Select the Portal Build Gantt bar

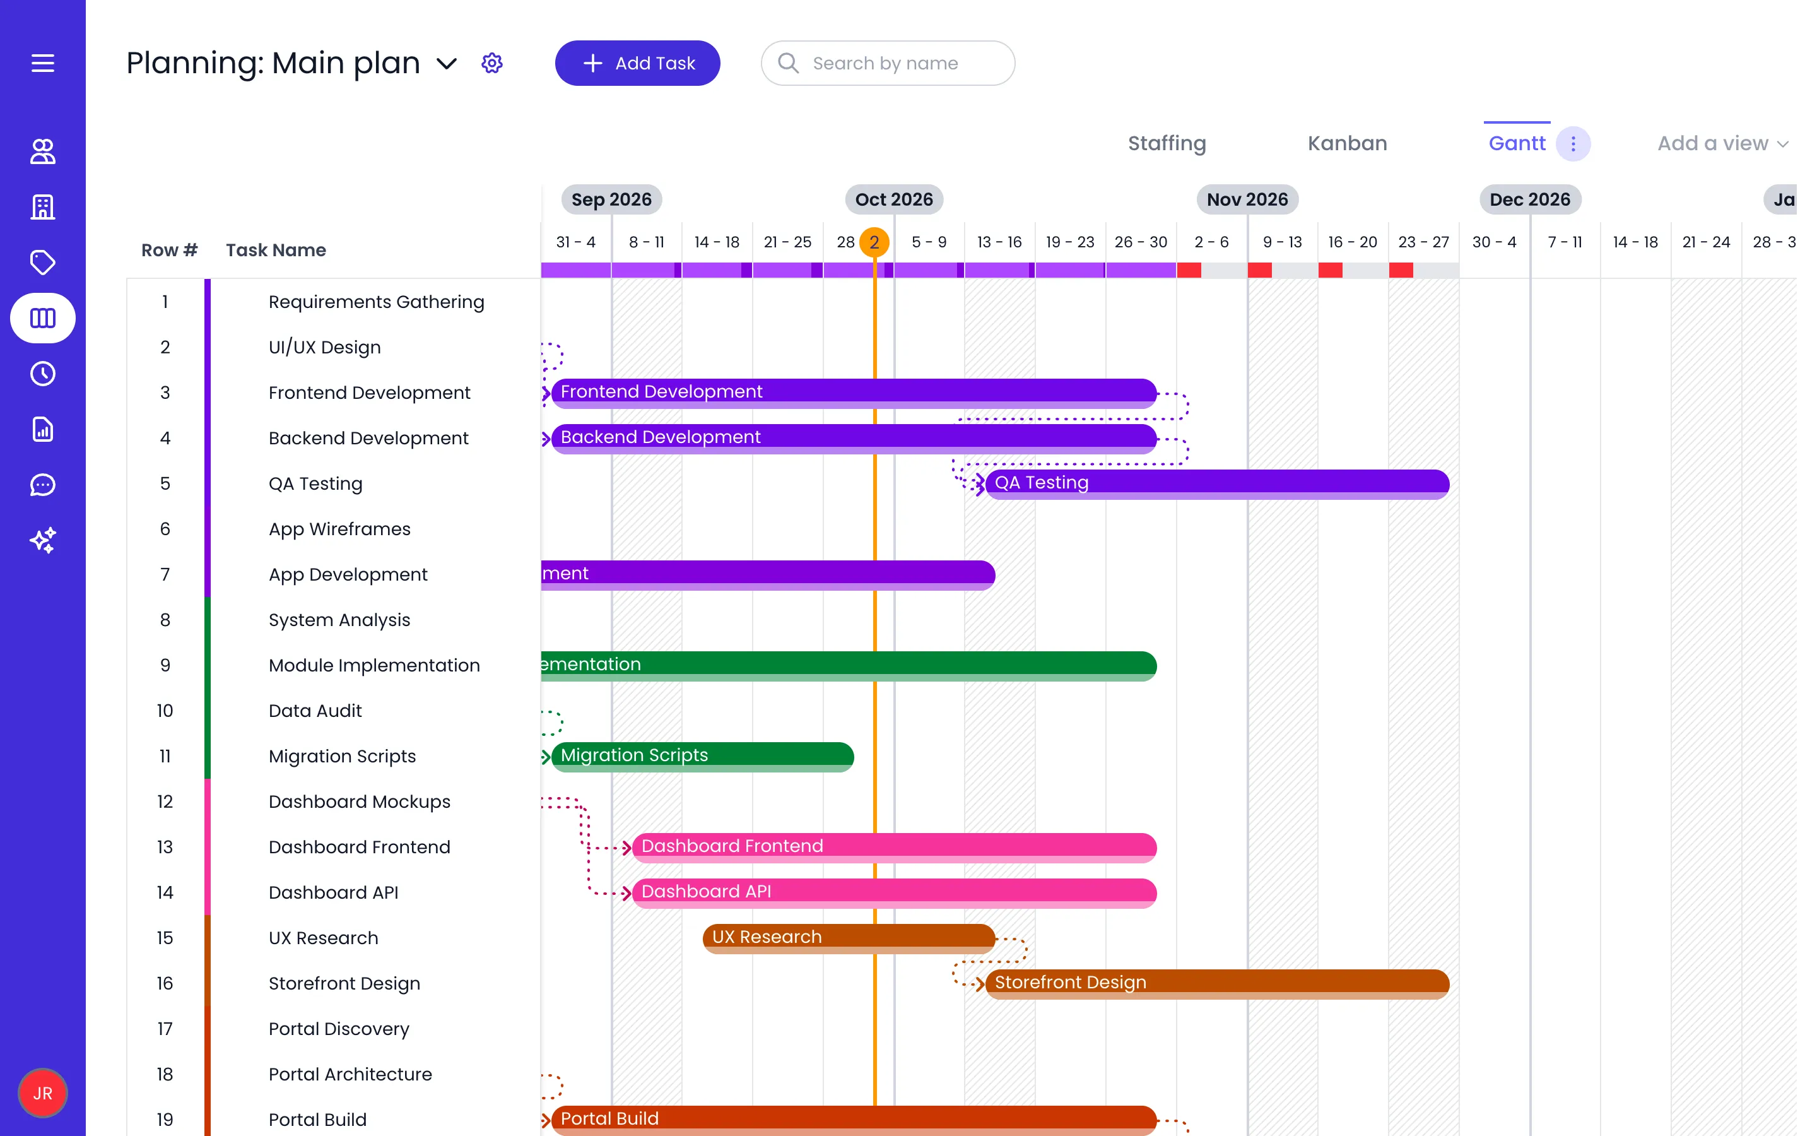click(x=854, y=1120)
